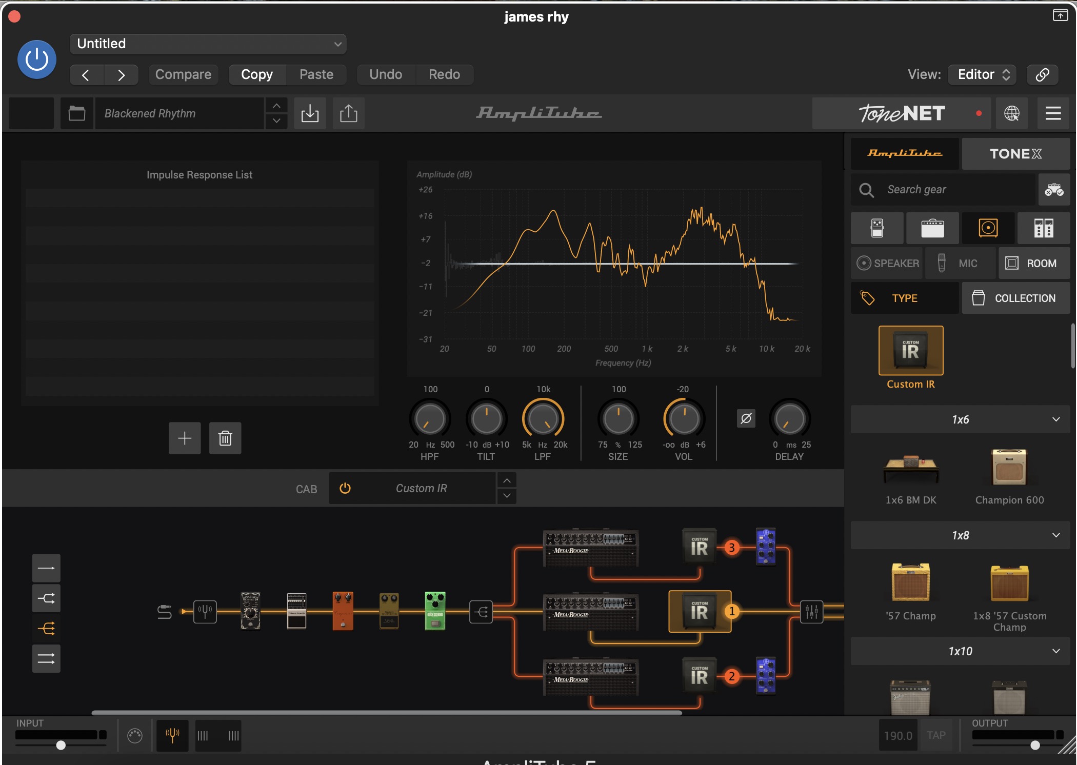Select the MIC tab
1077x765 pixels.
coord(961,264)
